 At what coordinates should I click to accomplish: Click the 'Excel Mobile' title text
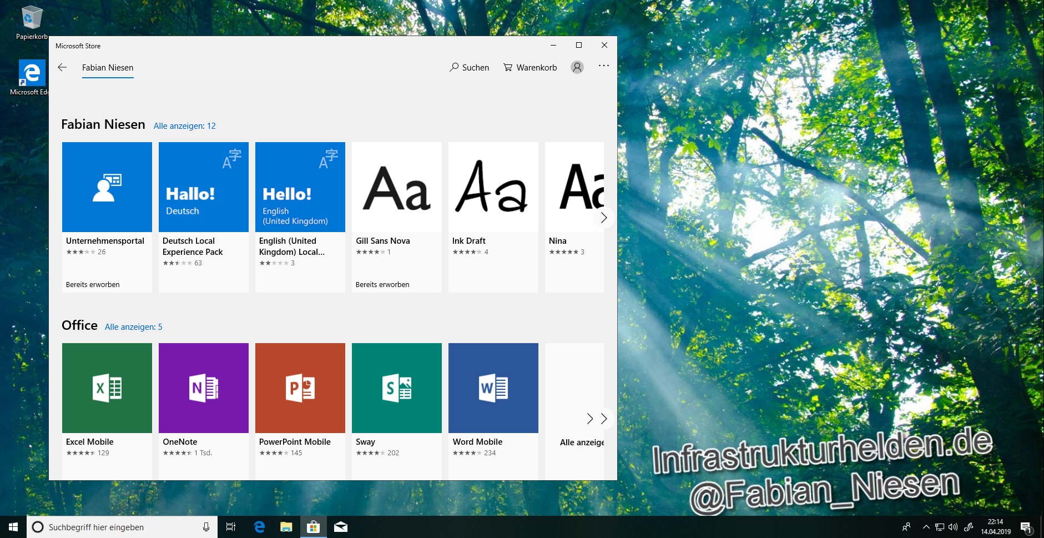pos(89,442)
